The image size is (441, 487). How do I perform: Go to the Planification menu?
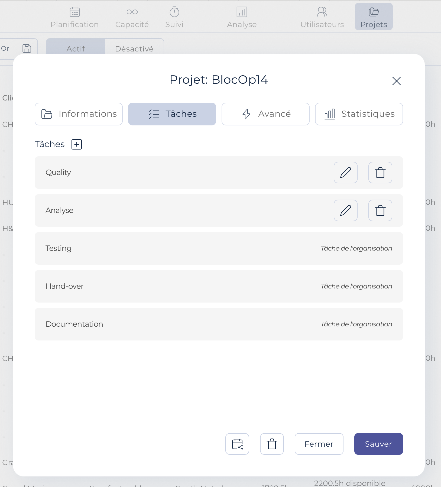click(74, 17)
